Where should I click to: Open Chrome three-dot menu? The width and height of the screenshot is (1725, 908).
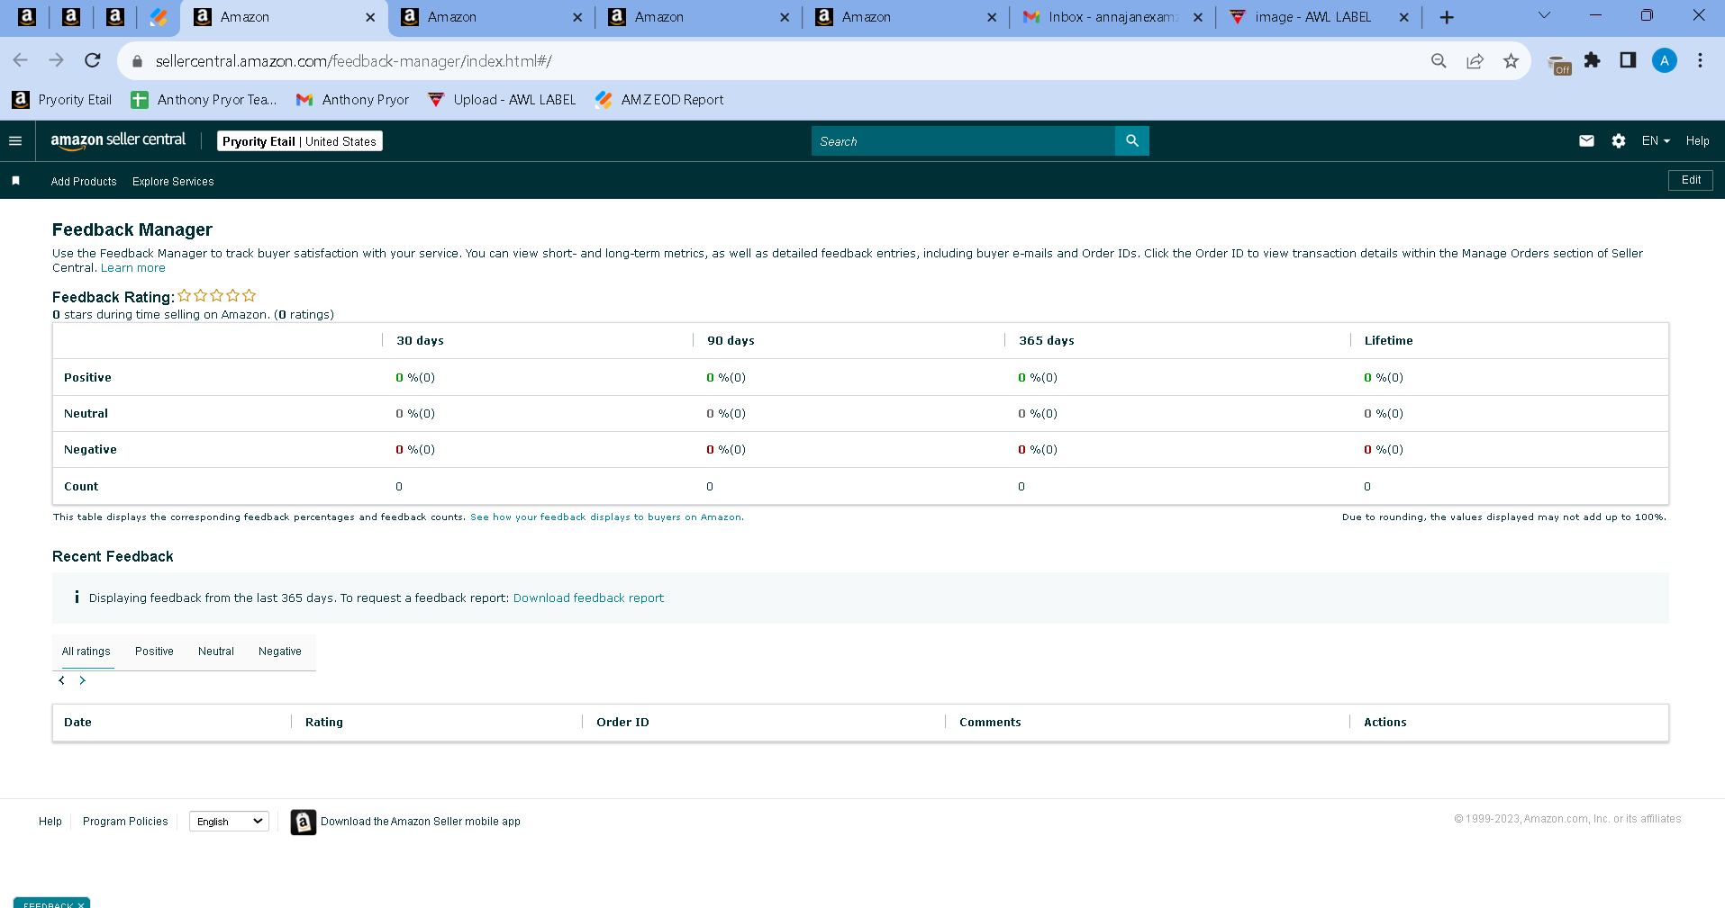pos(1700,60)
